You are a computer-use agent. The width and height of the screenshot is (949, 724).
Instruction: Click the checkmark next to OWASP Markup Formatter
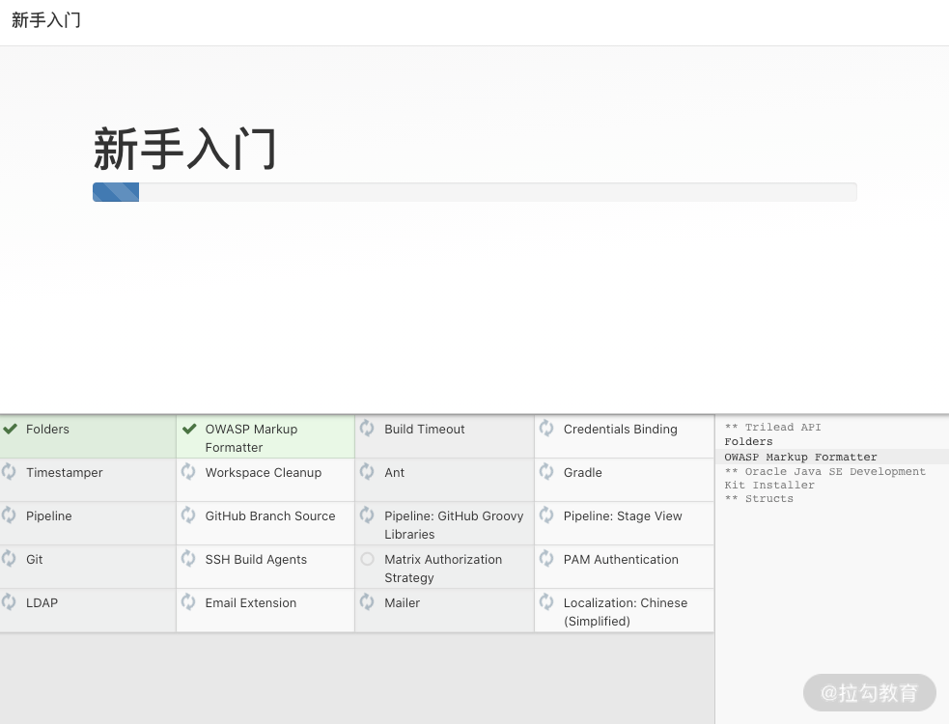click(189, 429)
